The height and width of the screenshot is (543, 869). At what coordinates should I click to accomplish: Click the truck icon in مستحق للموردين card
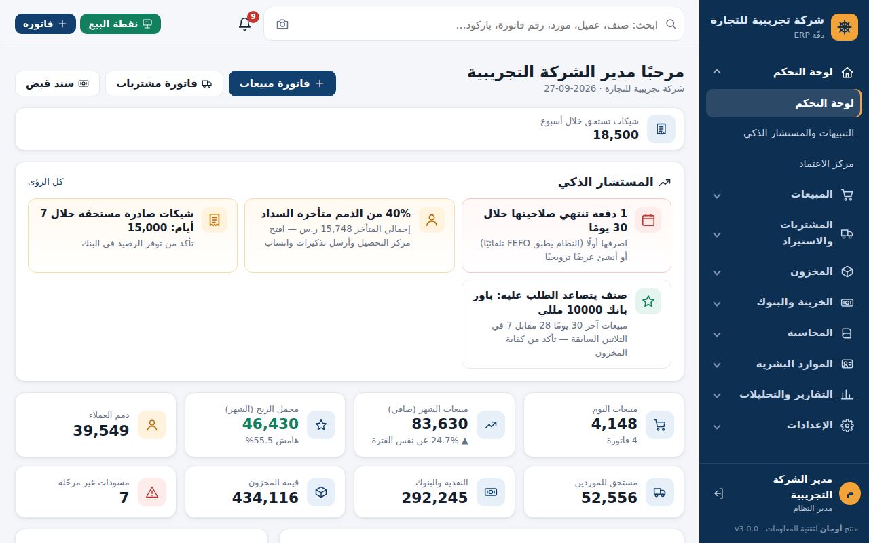(660, 492)
